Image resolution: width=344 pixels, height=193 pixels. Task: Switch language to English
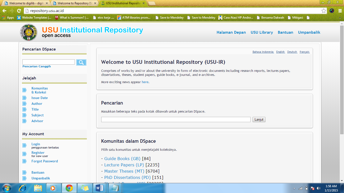pos(281,52)
